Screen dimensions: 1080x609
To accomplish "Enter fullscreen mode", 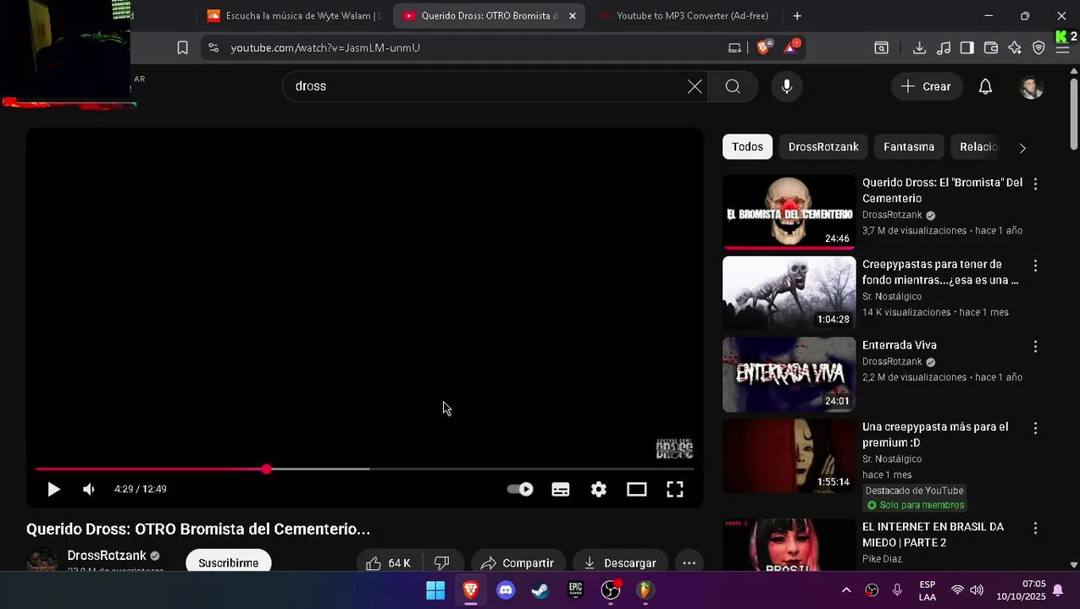I will pos(675,489).
